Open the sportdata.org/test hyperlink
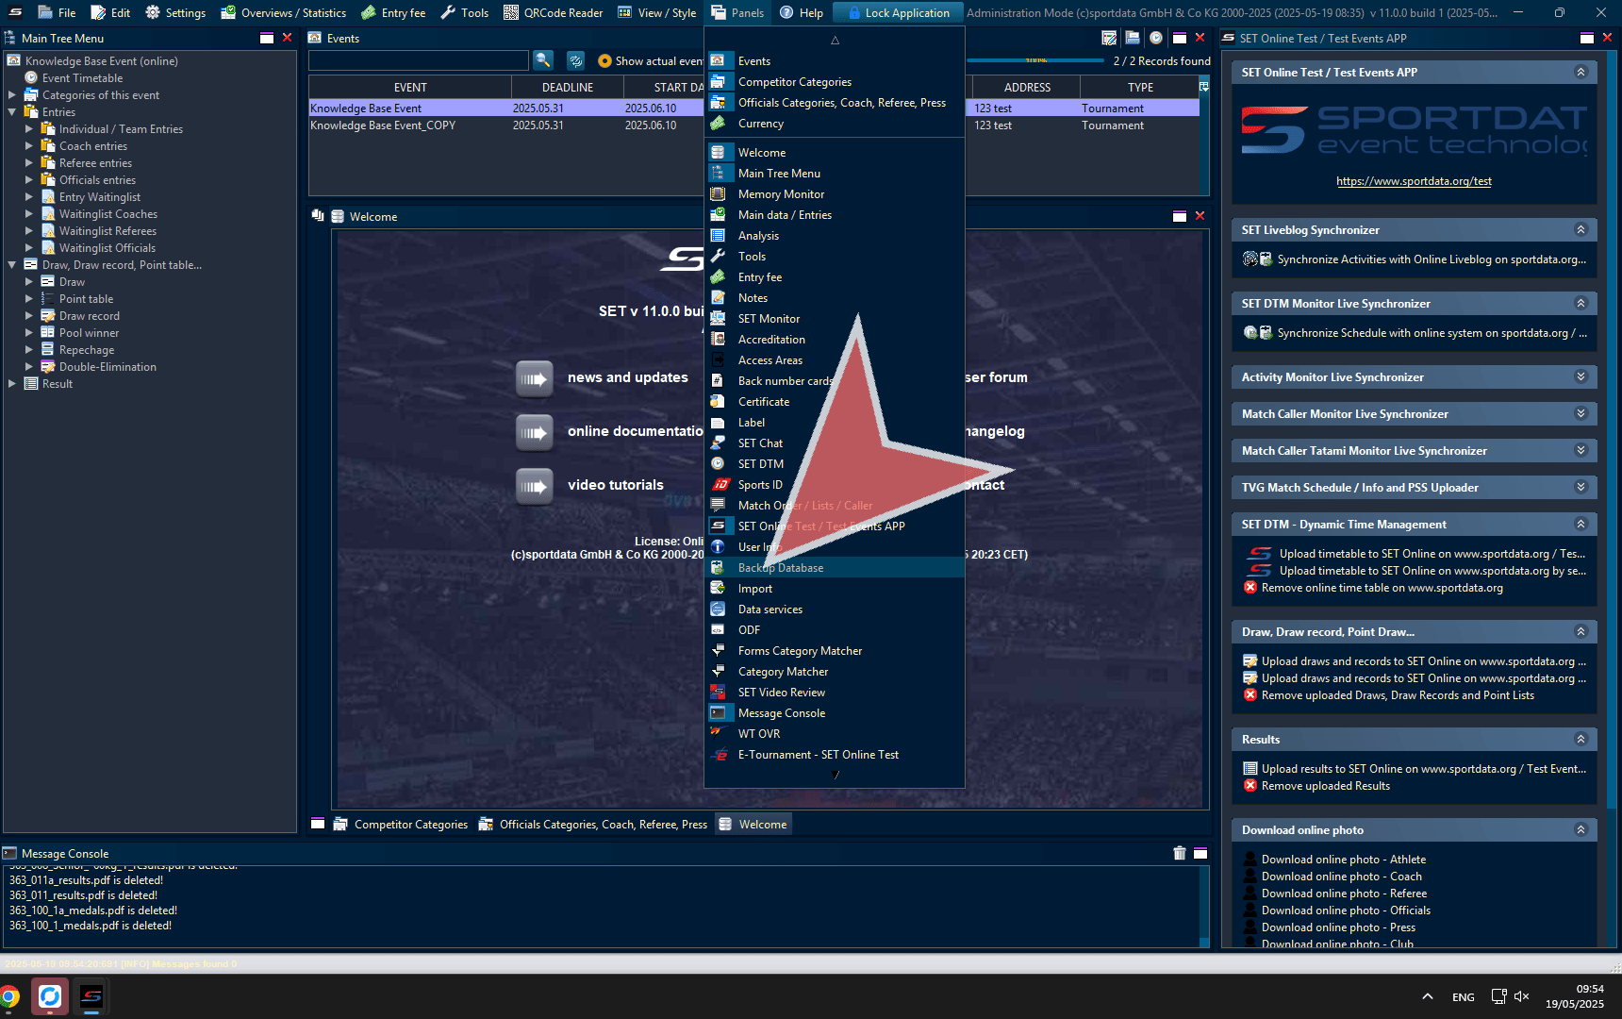The width and height of the screenshot is (1622, 1019). 1414,181
